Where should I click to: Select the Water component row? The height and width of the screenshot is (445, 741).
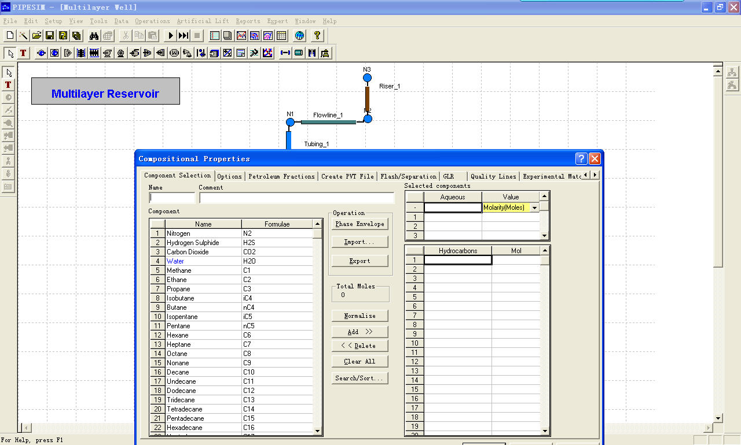[232, 261]
